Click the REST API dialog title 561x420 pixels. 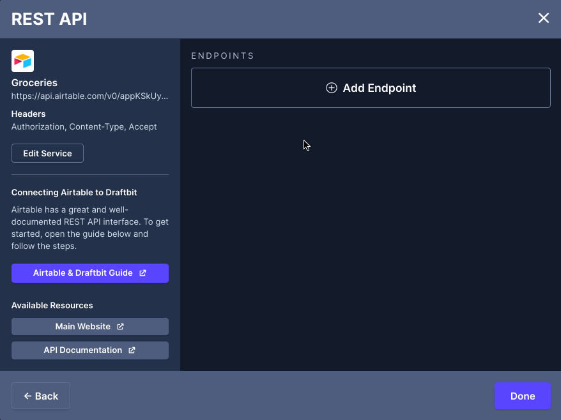(49, 19)
